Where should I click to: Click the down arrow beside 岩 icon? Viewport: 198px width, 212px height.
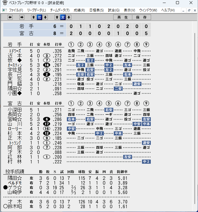pos(45,17)
